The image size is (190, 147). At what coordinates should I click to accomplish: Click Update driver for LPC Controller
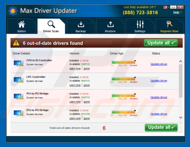coord(159,81)
